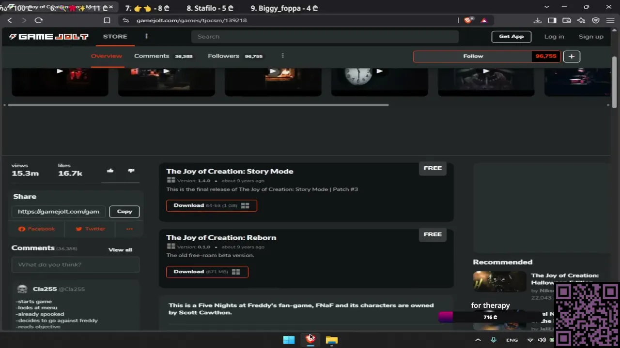Click the carousel's right scroll arrow
620x348 pixels.
pyautogui.click(x=609, y=105)
